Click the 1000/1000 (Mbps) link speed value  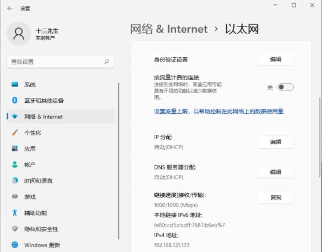click(x=176, y=205)
